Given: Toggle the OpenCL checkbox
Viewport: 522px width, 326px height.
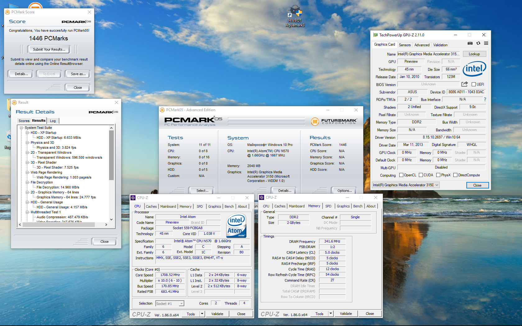Looking at the screenshot, I should click(x=401, y=175).
